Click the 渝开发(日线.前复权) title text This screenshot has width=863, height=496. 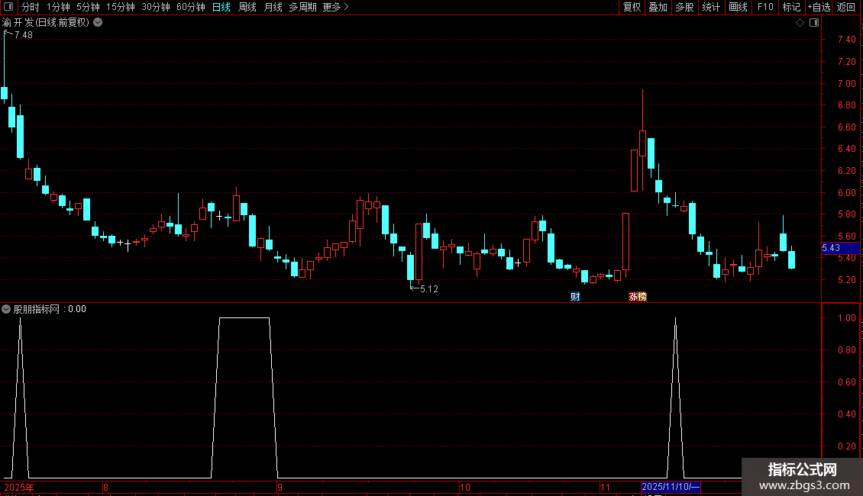click(46, 23)
